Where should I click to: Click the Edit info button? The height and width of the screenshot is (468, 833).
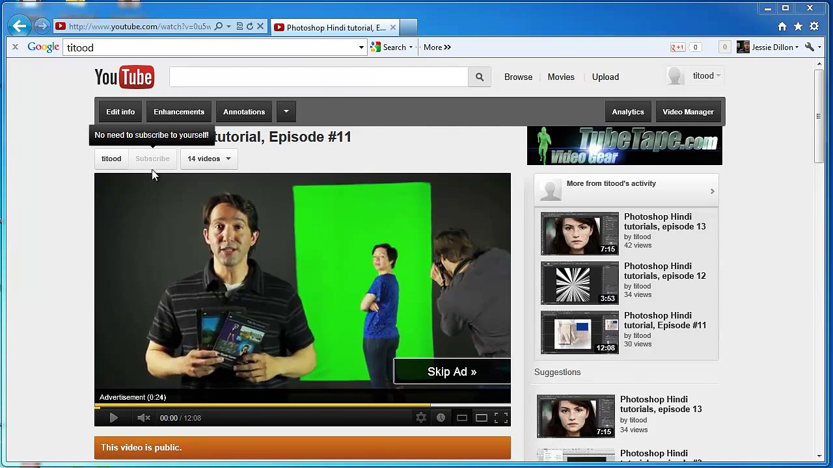click(x=120, y=112)
